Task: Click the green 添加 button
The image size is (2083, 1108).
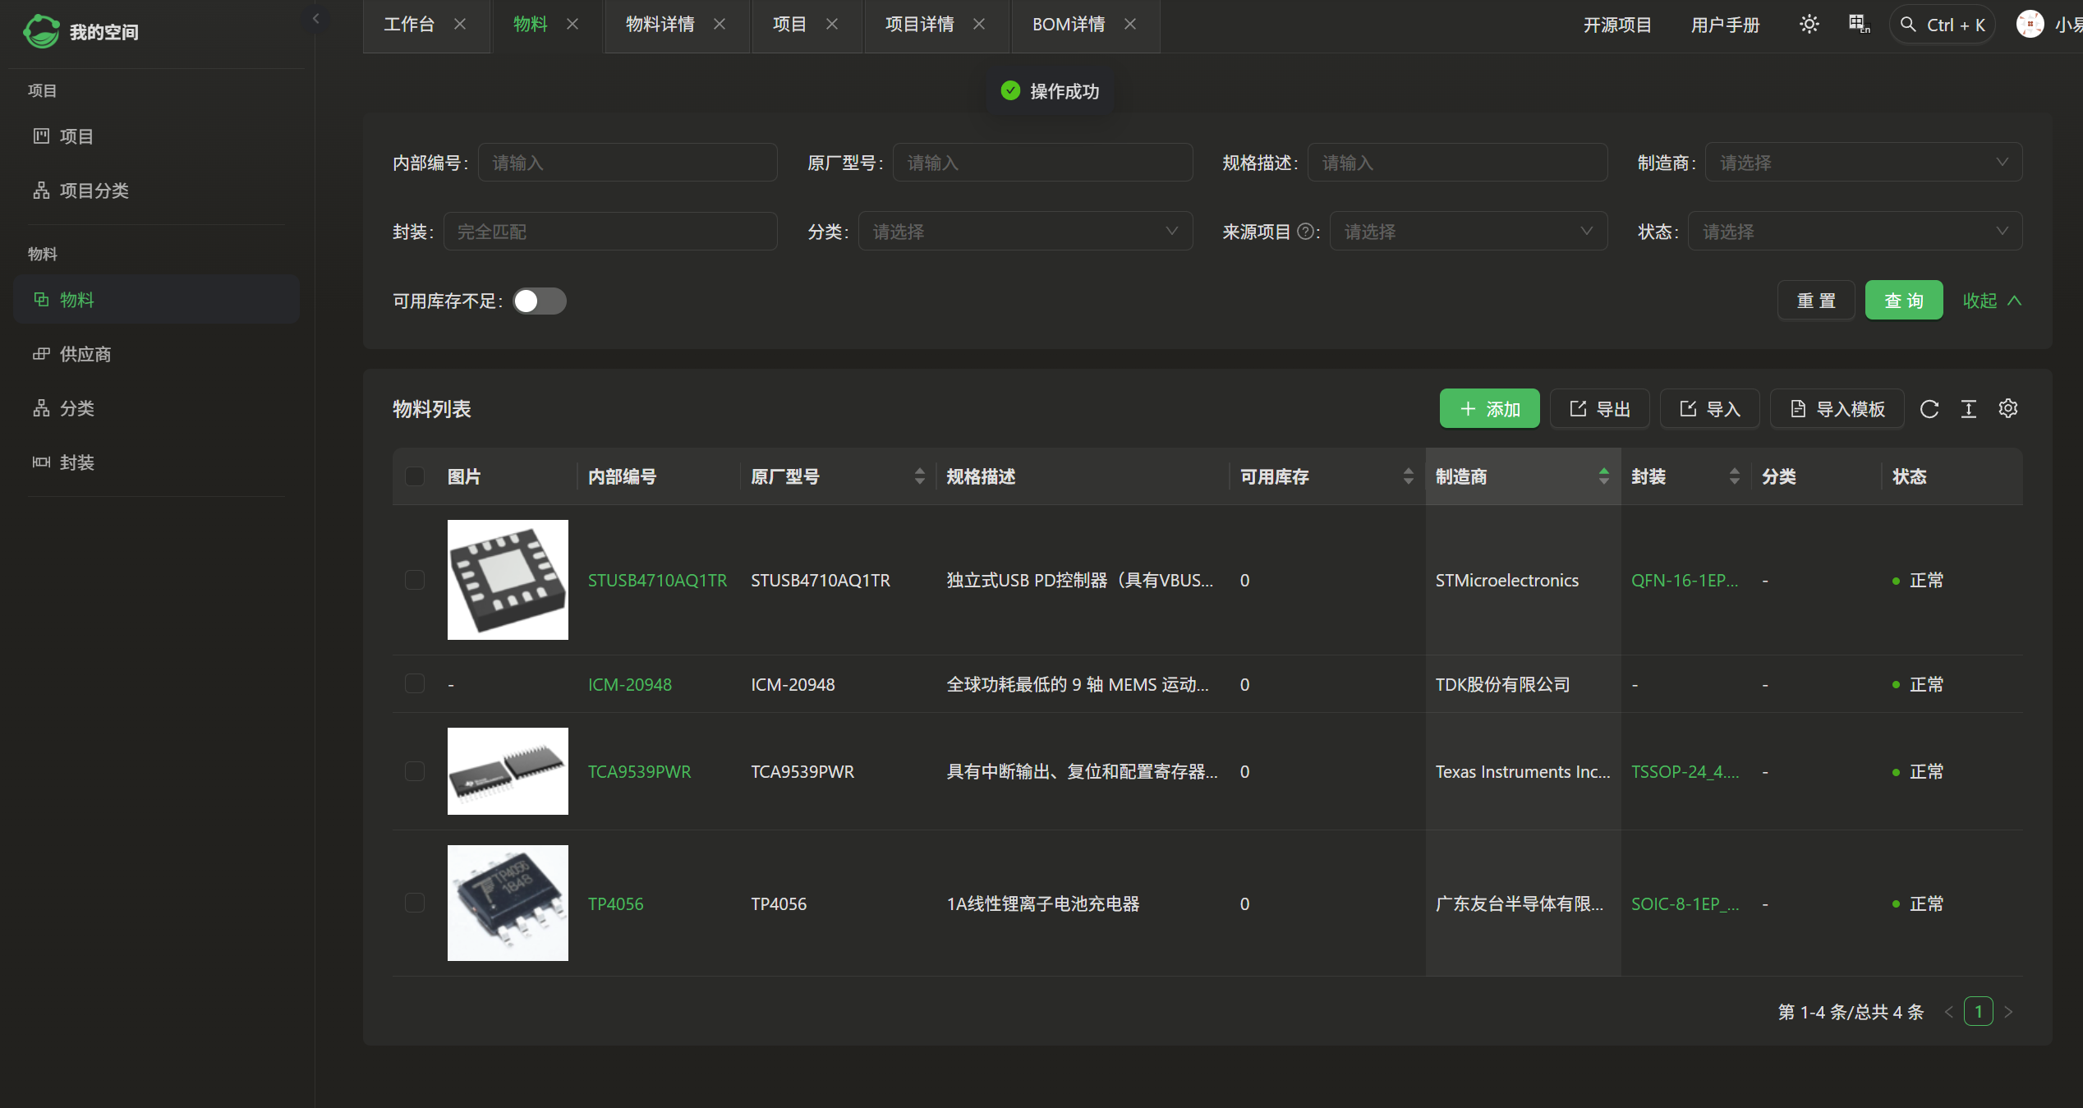Action: click(x=1489, y=409)
